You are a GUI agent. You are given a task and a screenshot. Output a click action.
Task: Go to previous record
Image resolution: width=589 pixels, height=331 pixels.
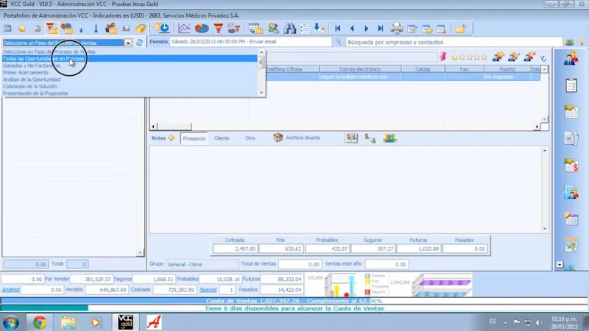[x=352, y=29]
